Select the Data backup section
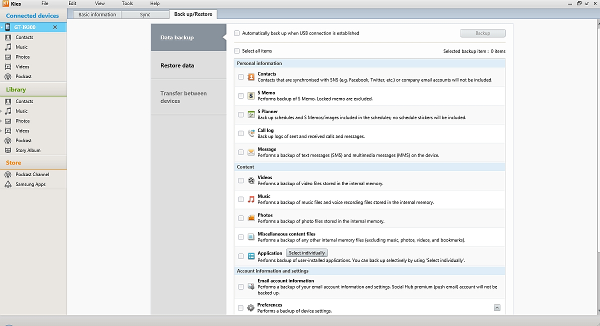600x326 pixels. pos(189,37)
